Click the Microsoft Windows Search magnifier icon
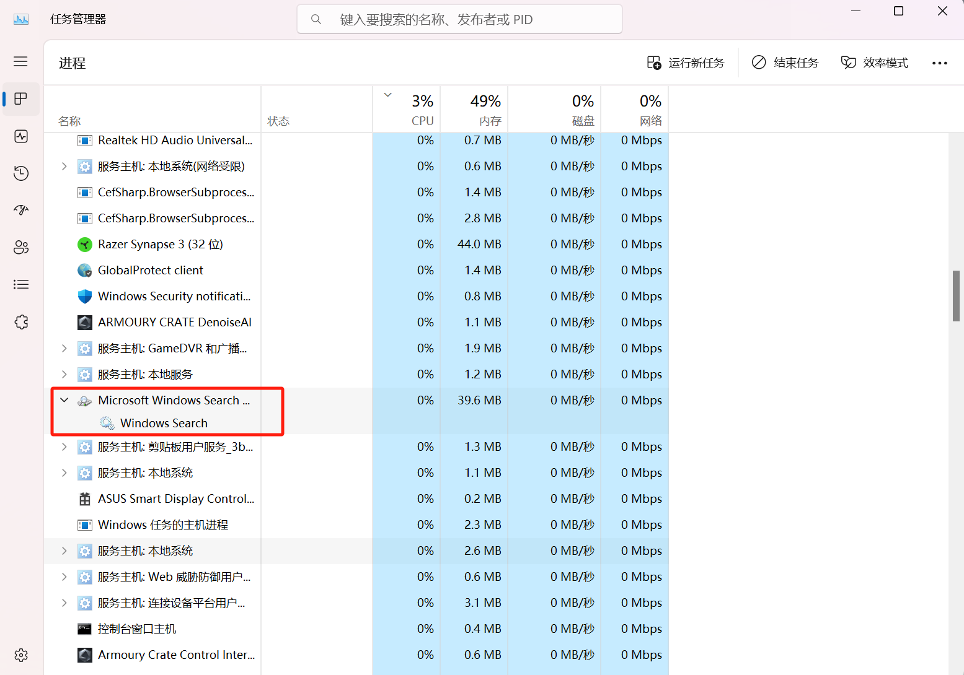964x675 pixels. [85, 401]
